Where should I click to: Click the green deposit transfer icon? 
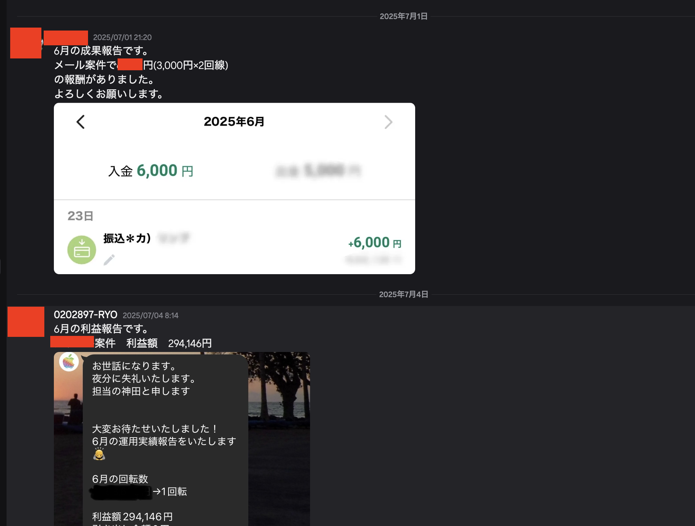point(81,250)
